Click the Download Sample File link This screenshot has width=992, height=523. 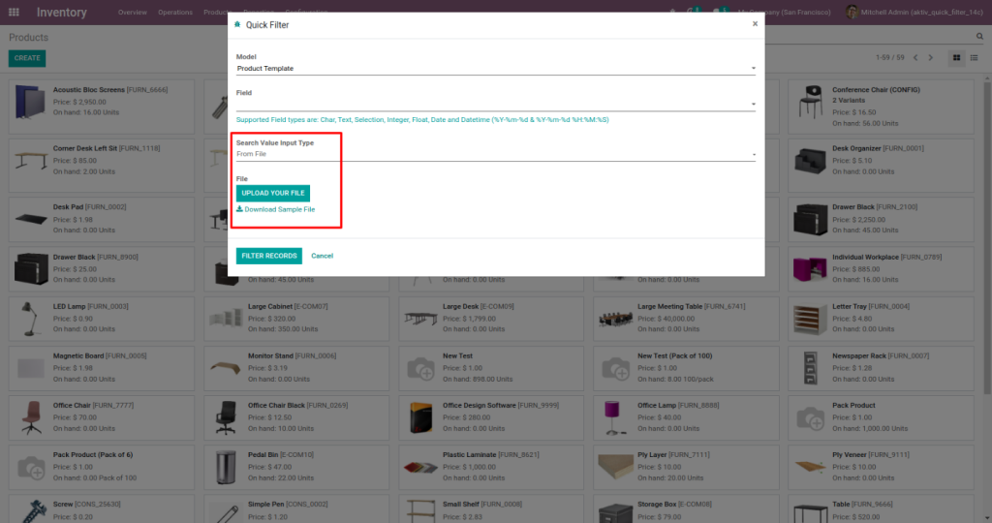275,209
